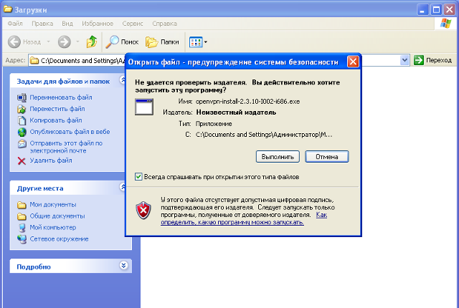Maximize the Загрузки window

coord(436,10)
